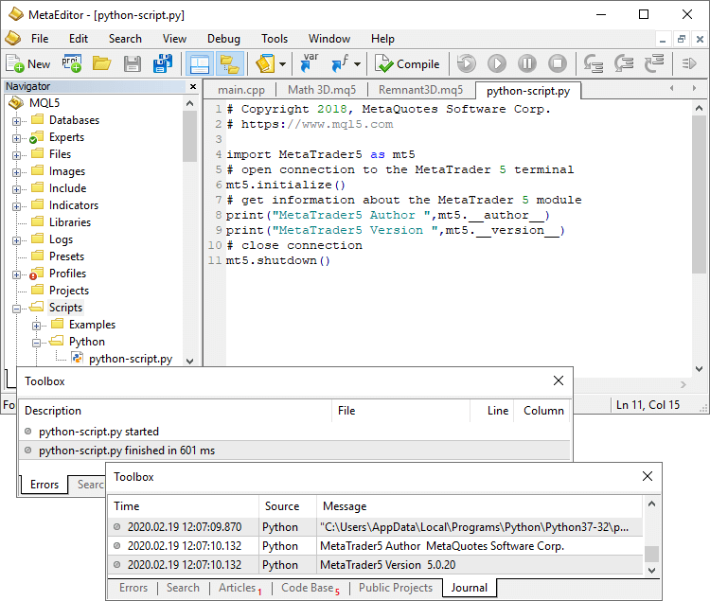The height and width of the screenshot is (601, 710).
Task: Switch to the Math 3D.mq5 tab
Action: [x=322, y=90]
